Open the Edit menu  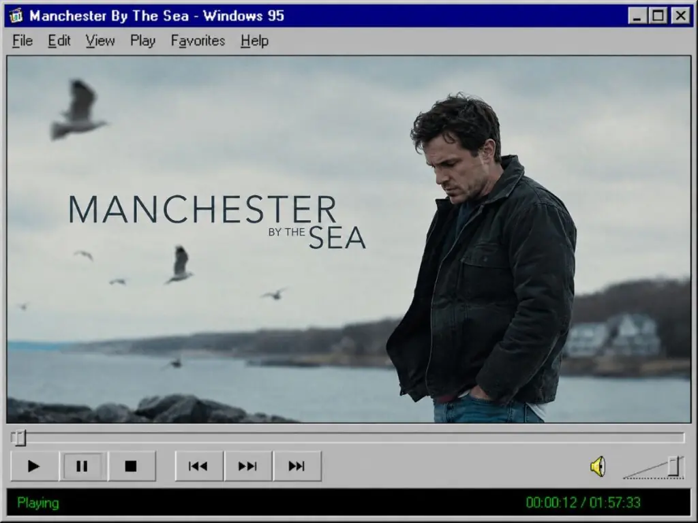coord(59,41)
